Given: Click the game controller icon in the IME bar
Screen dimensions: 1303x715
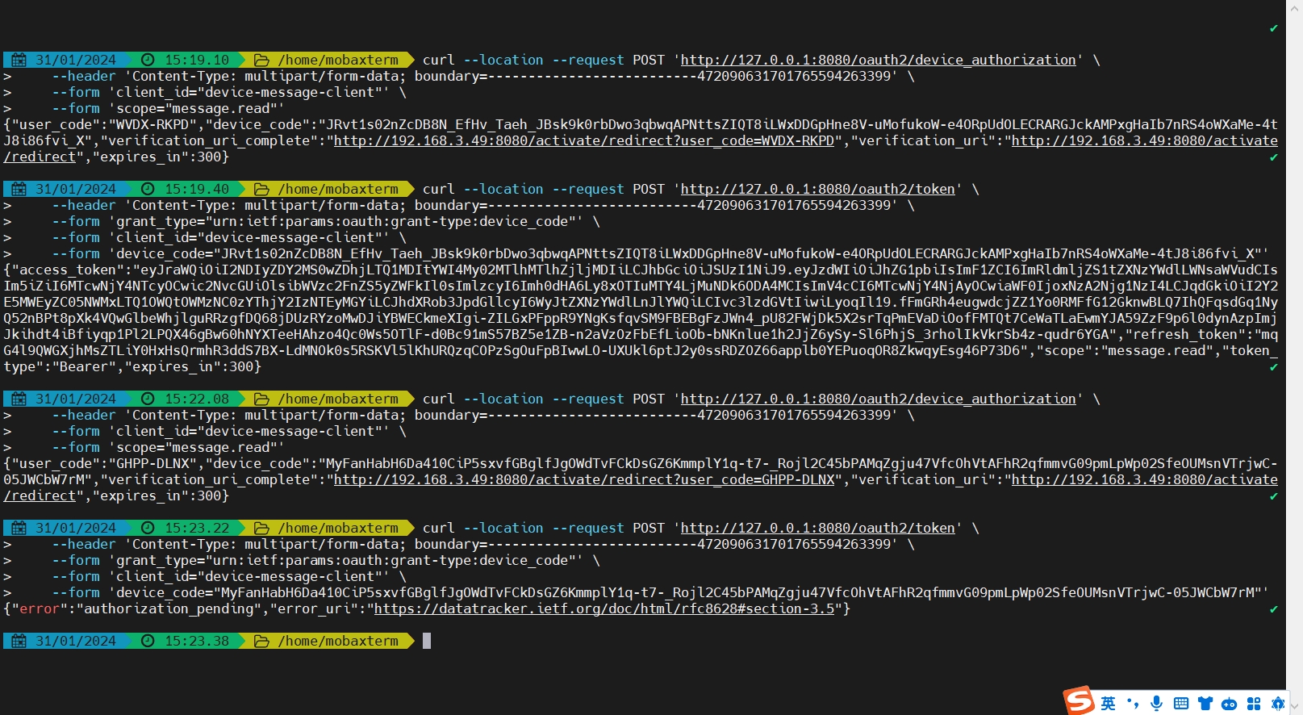Looking at the screenshot, I should click(x=1229, y=704).
